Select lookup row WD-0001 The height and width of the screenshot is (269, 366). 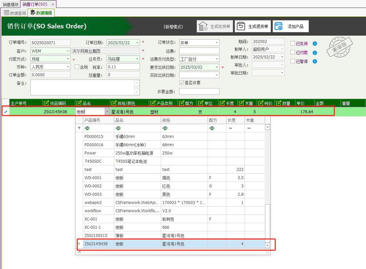pyautogui.click(x=174, y=178)
